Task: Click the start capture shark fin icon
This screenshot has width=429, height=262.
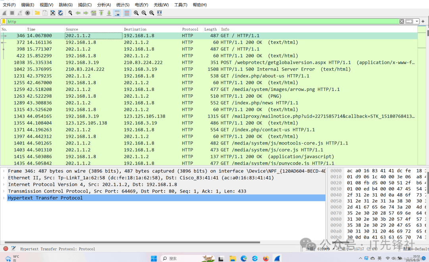Action: (4, 13)
